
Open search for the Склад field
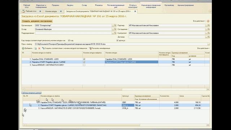(115, 29)
